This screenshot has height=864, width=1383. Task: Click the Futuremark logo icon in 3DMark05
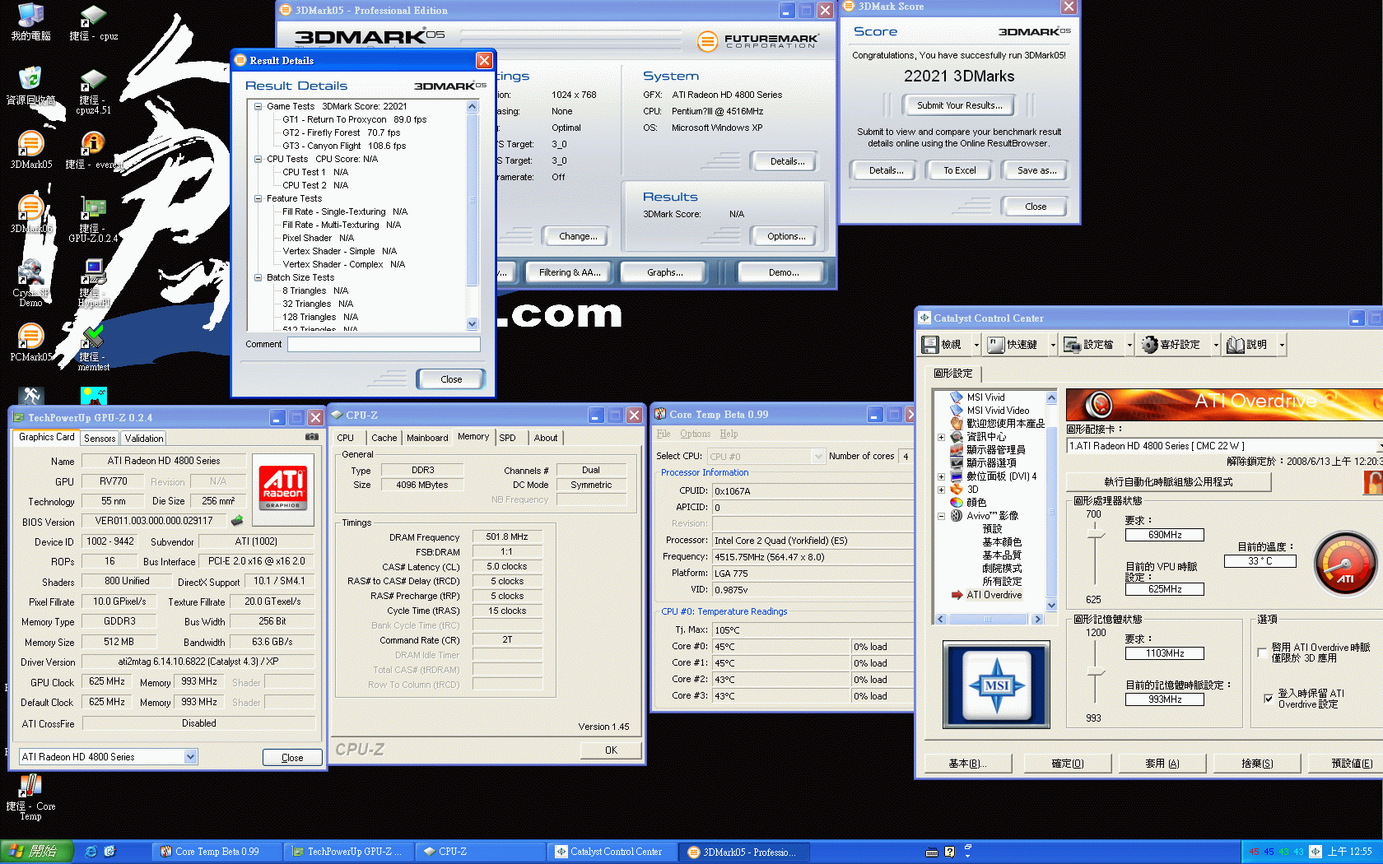point(707,40)
